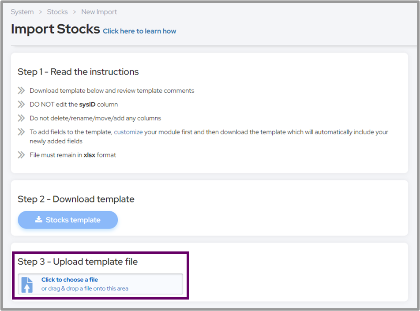Click the "drag & drop a file" upload area text

(x=85, y=289)
